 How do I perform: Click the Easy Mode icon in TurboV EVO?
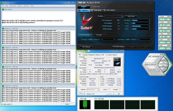point(92,10)
